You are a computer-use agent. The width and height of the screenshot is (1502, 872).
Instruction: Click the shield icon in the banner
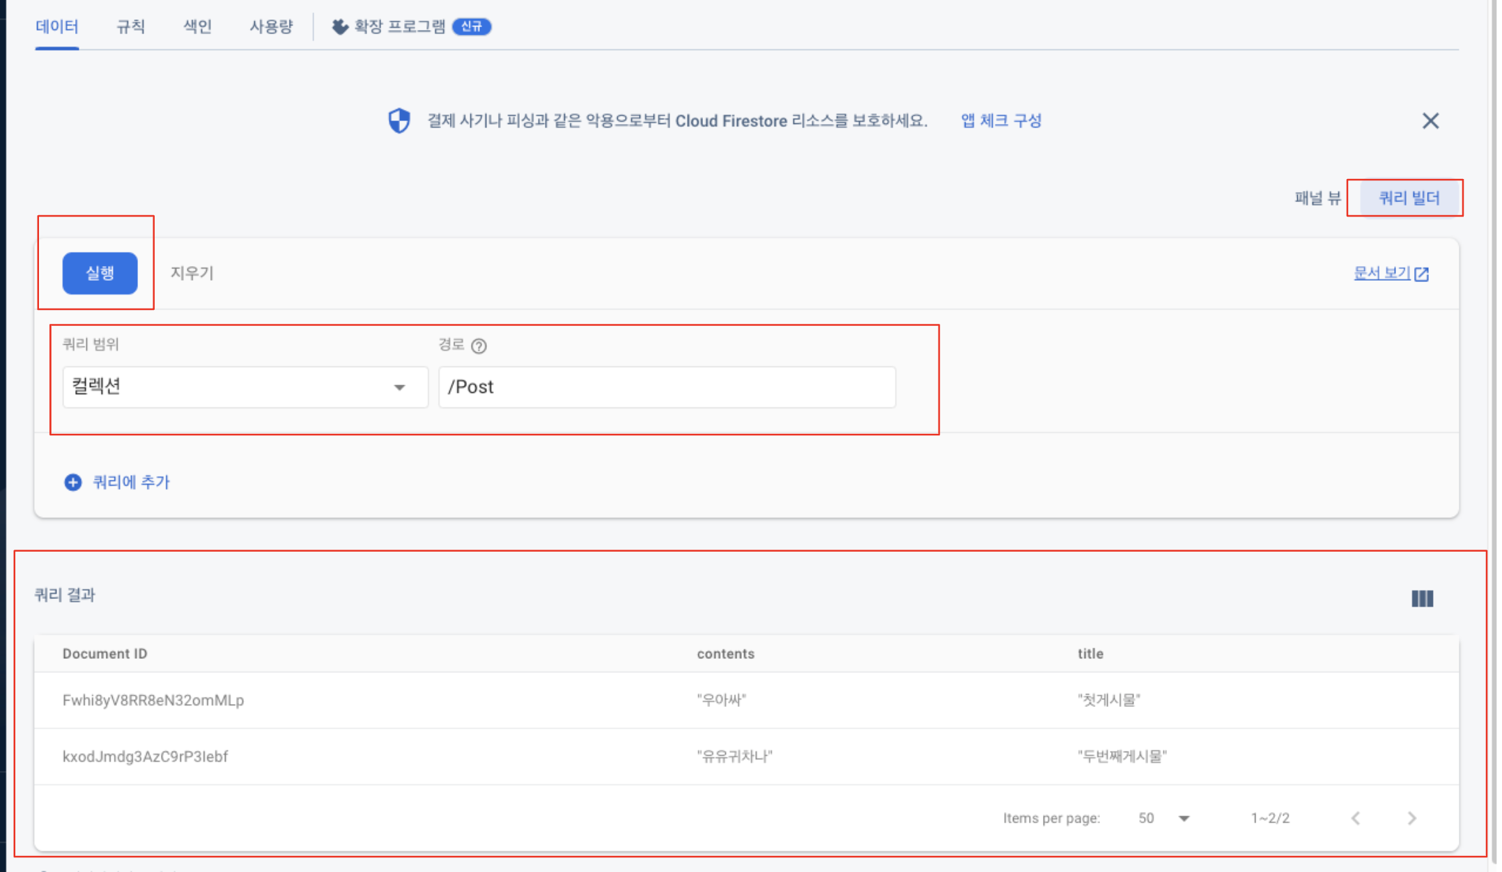click(x=399, y=120)
